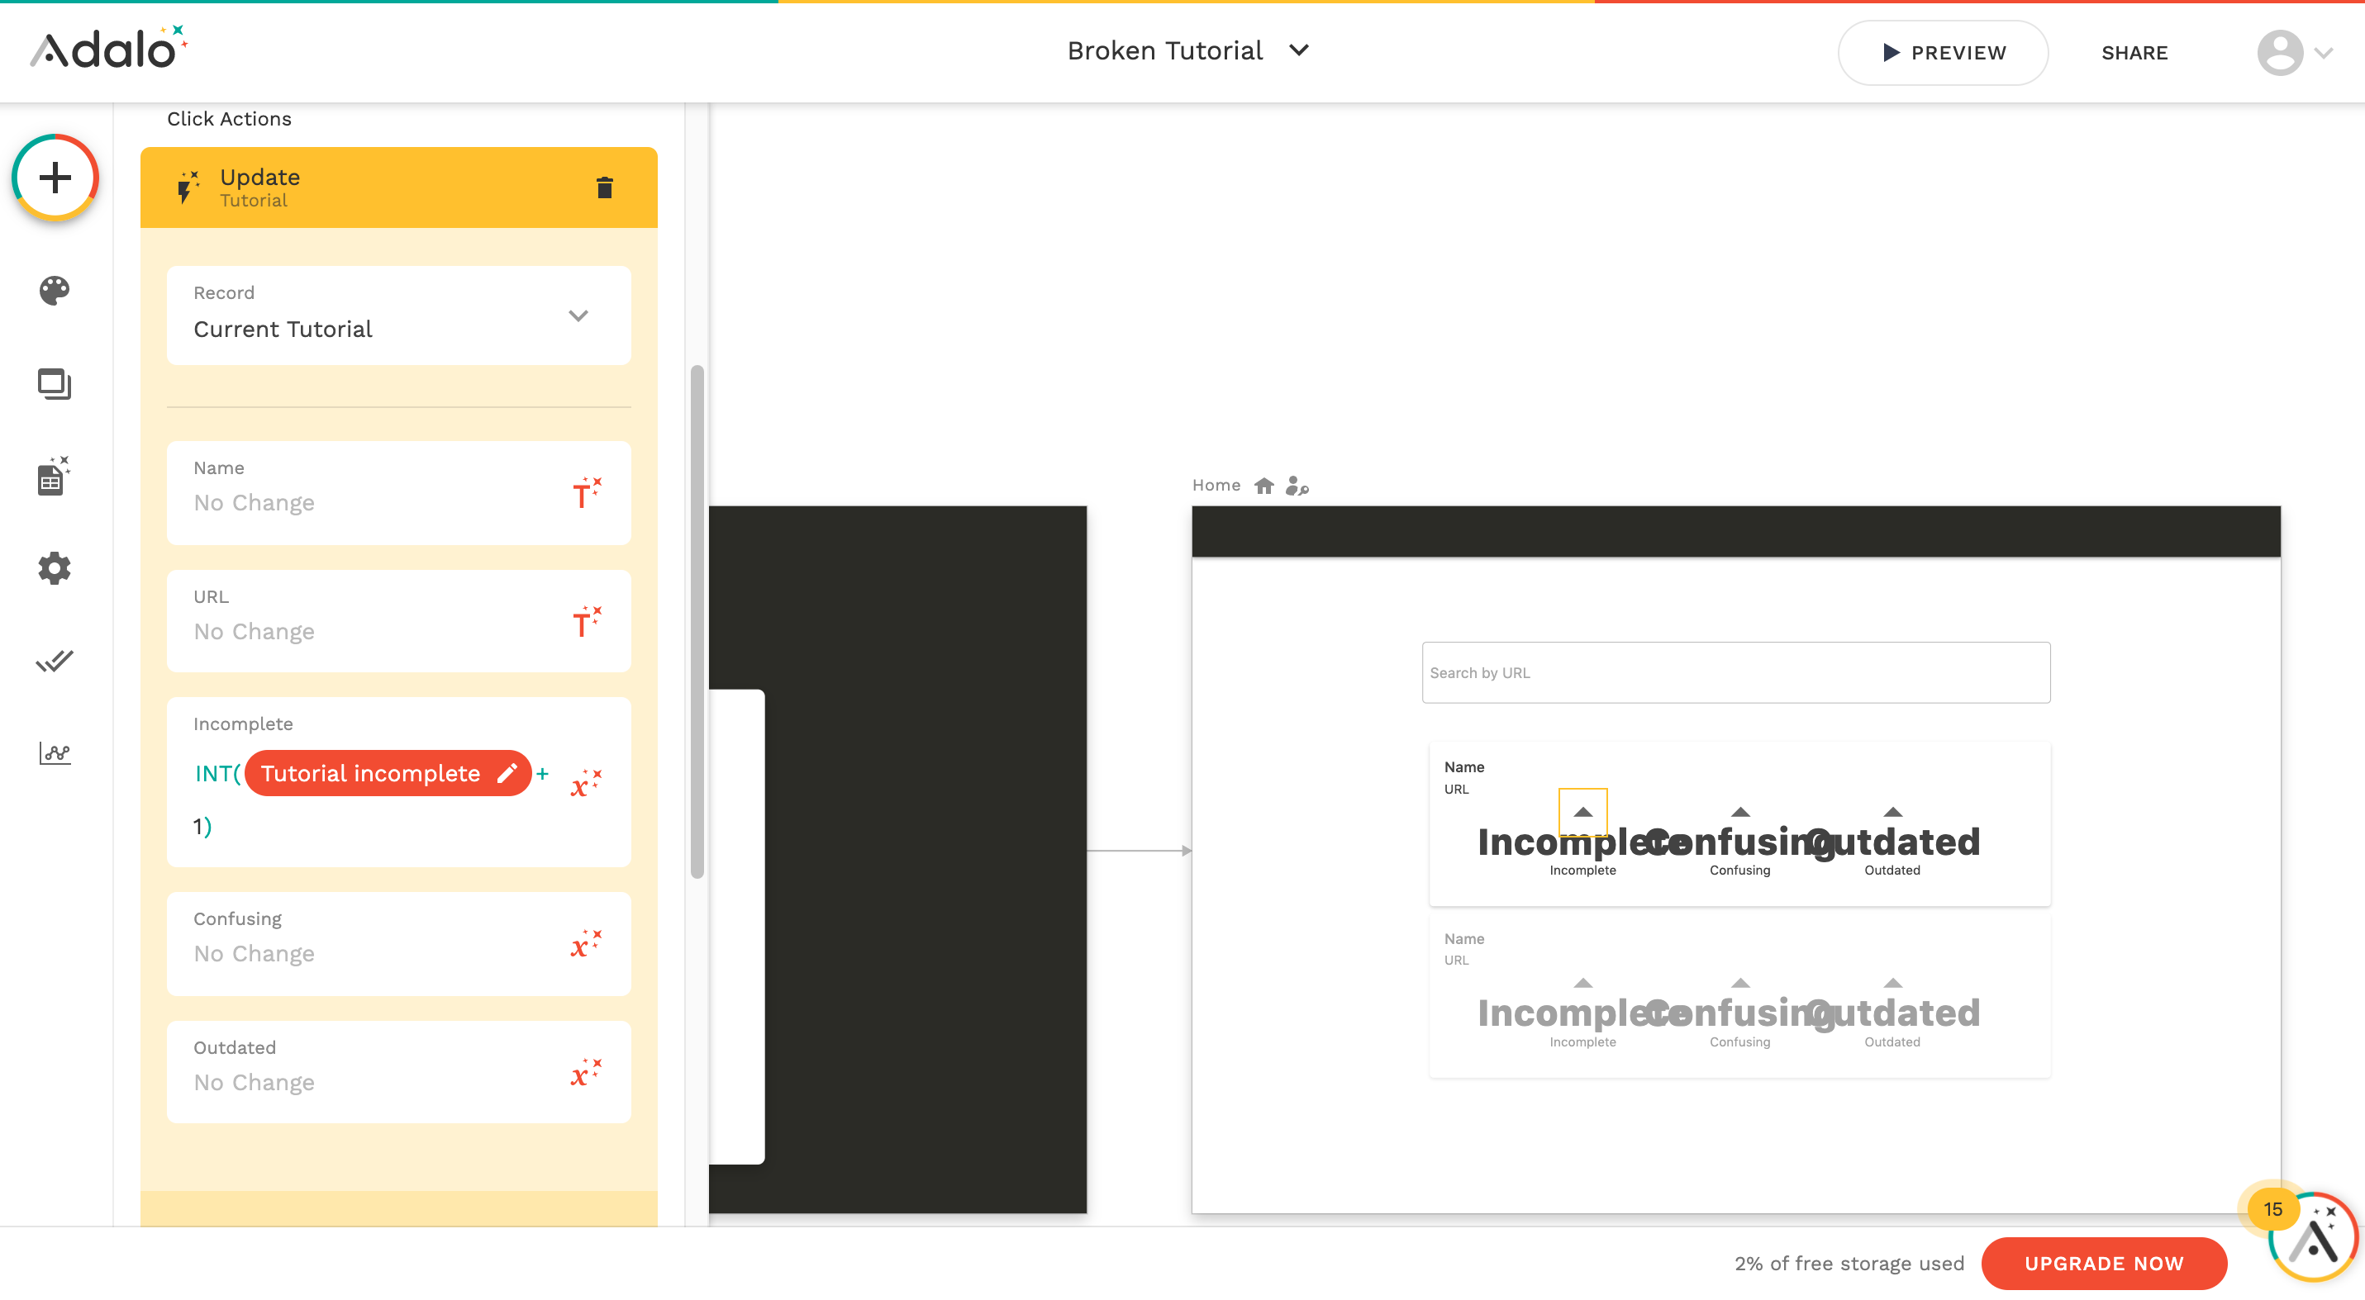
Task: Click the add component plus button
Action: [55, 178]
